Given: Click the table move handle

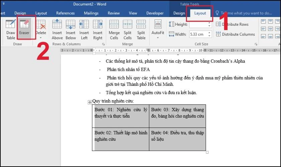Looking at the screenshot, I should (90, 103).
